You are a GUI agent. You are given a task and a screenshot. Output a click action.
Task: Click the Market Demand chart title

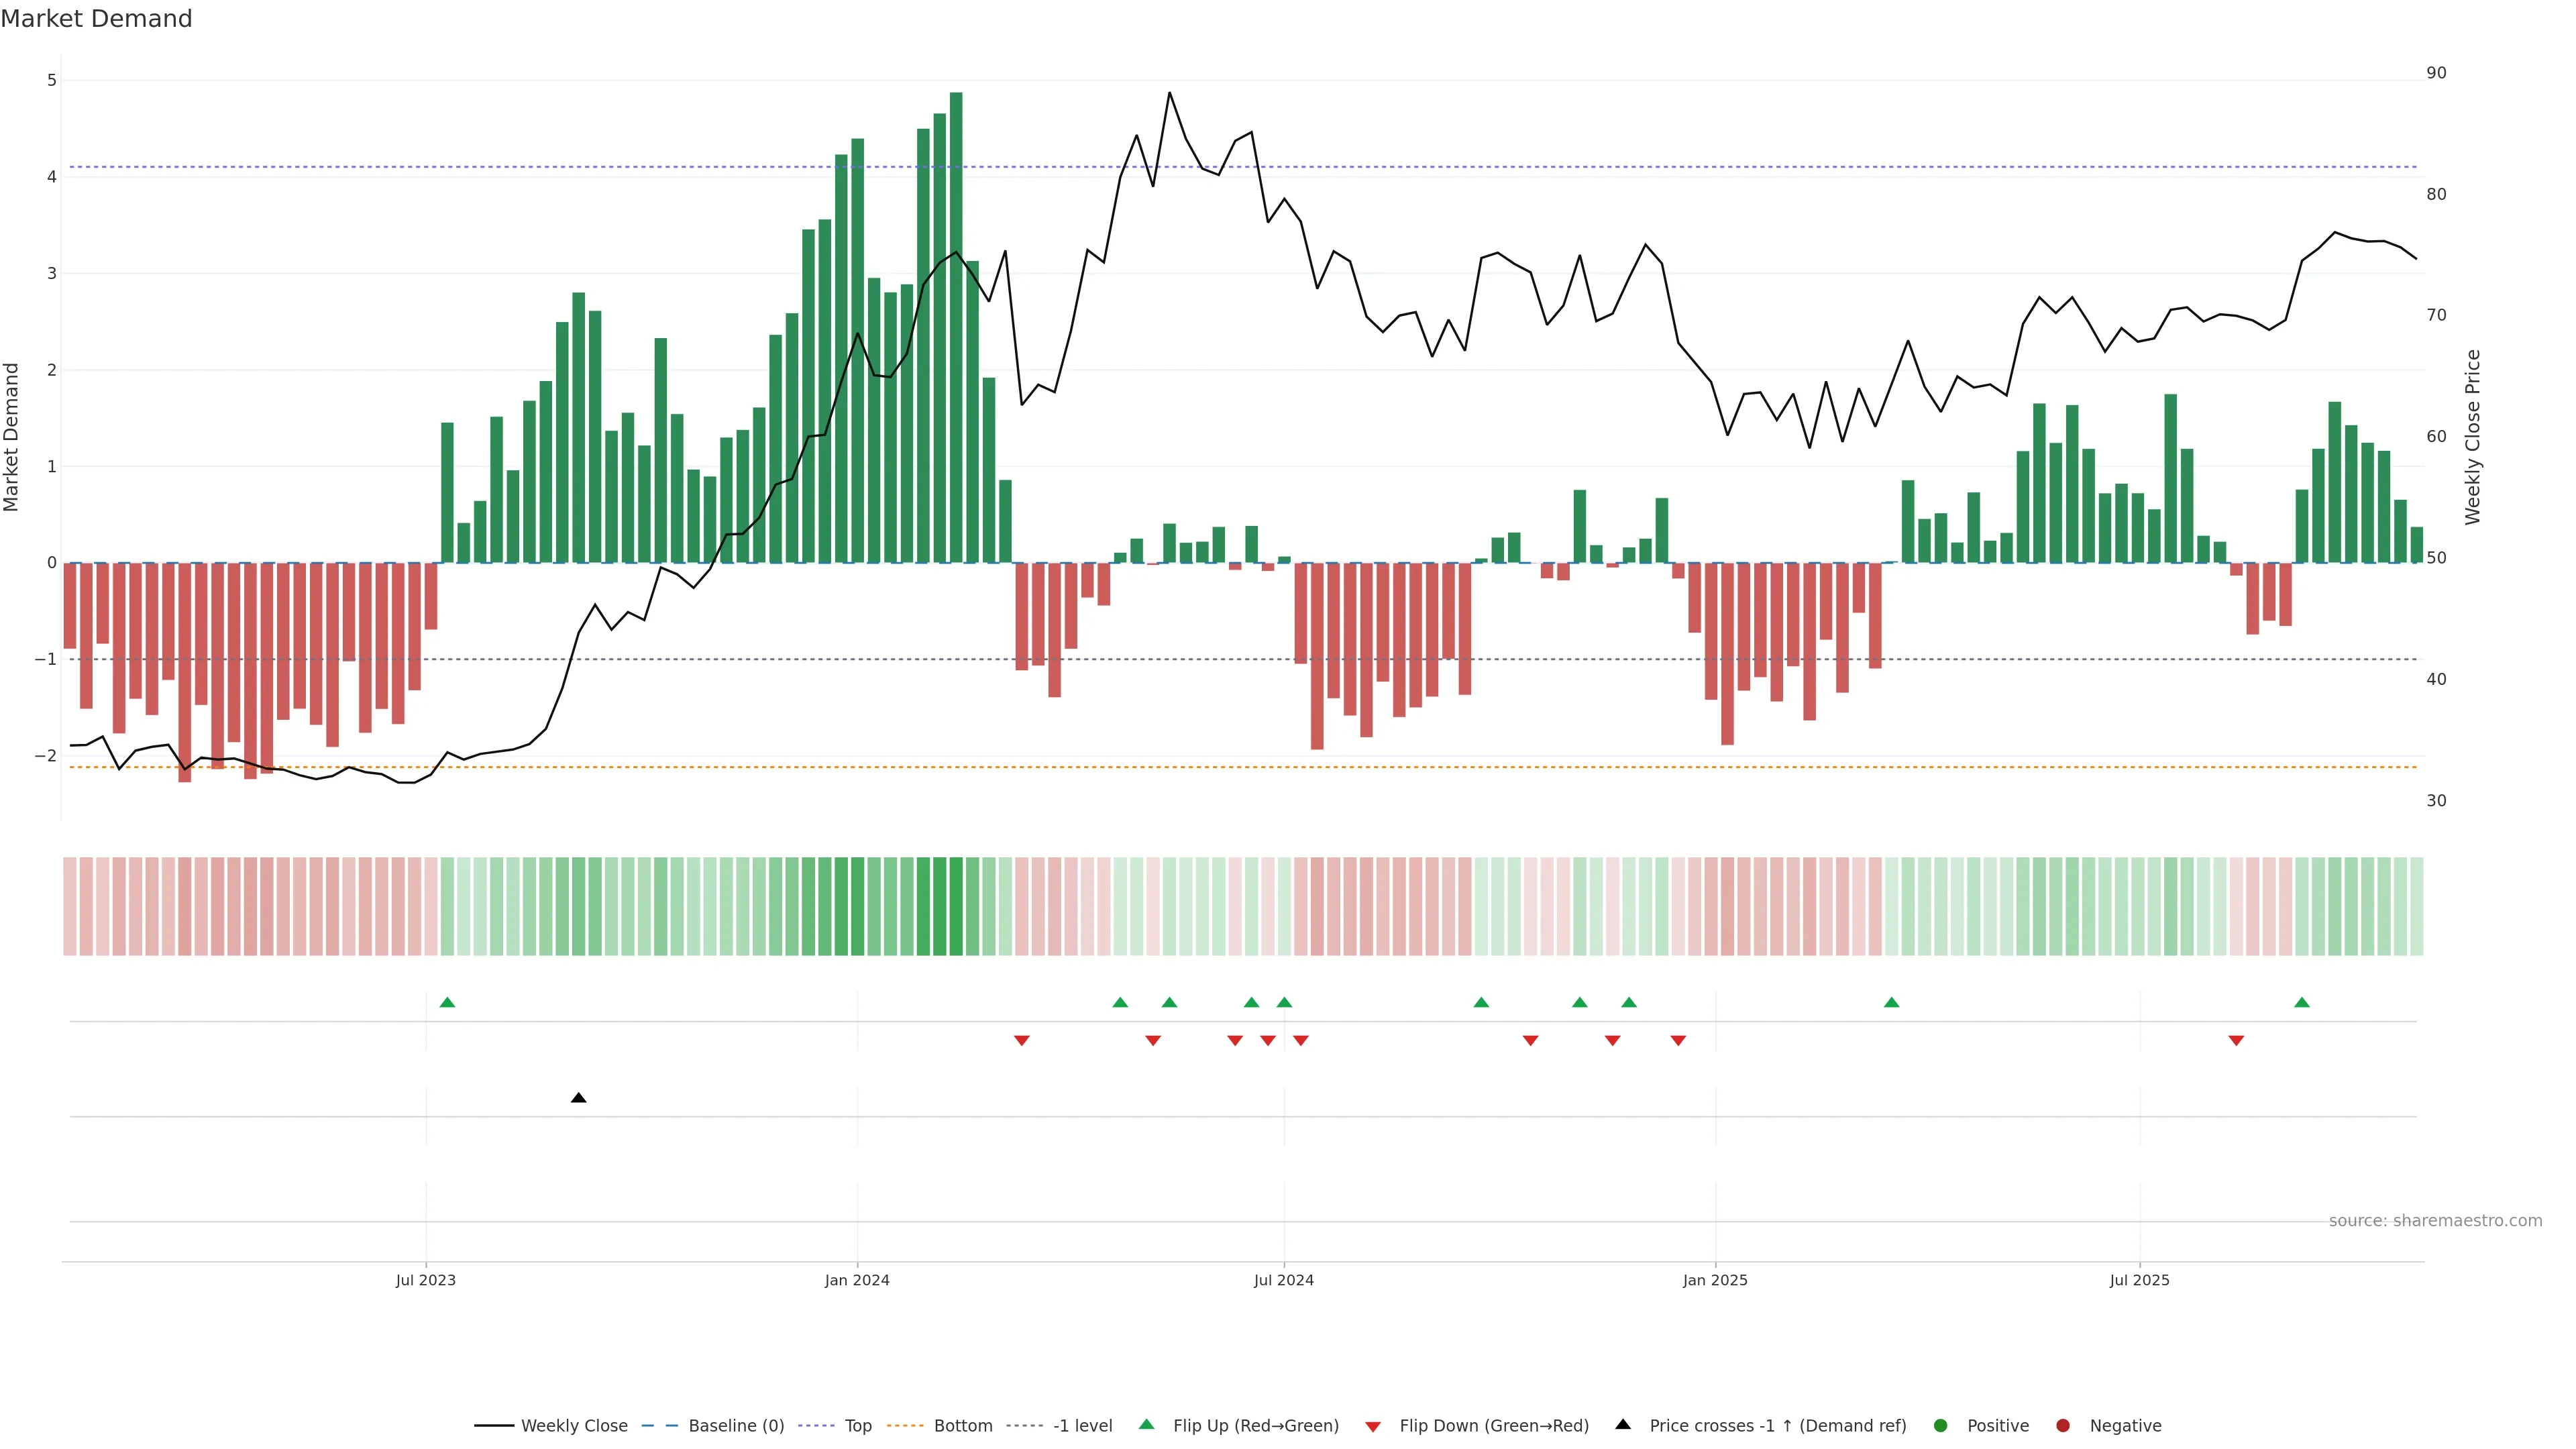coord(96,19)
